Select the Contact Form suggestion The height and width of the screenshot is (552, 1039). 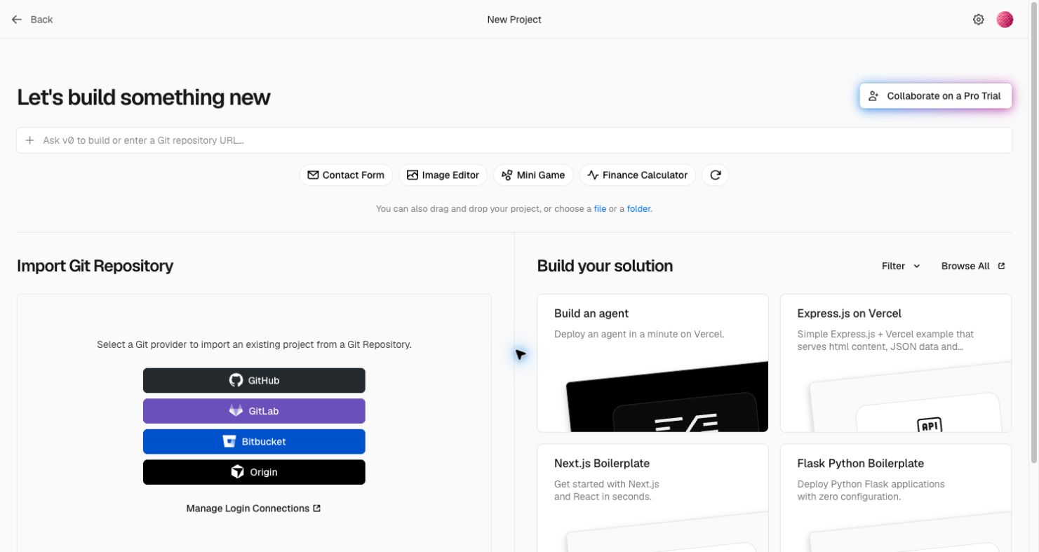click(346, 175)
